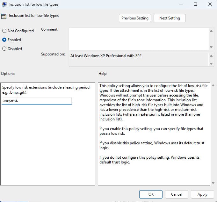Click 'If you do not configure' paragraph
The width and height of the screenshot is (217, 202).
pos(149,160)
